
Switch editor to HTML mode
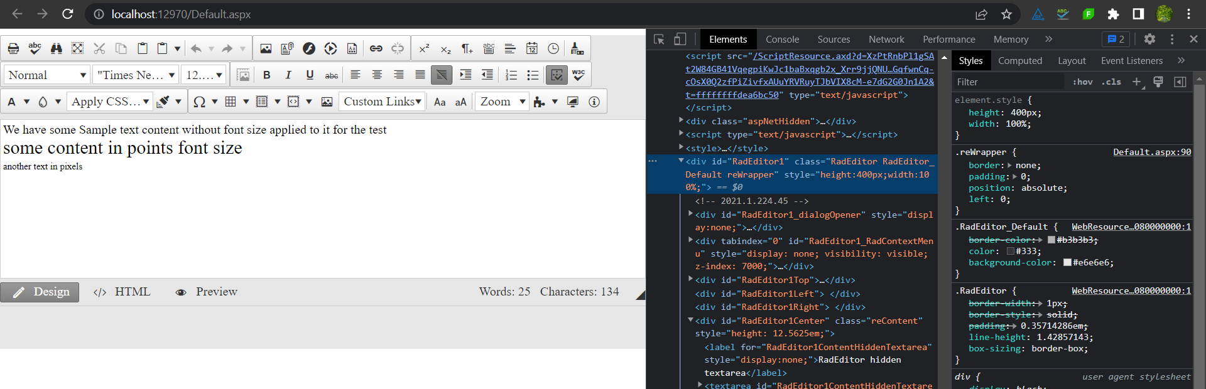(x=123, y=292)
